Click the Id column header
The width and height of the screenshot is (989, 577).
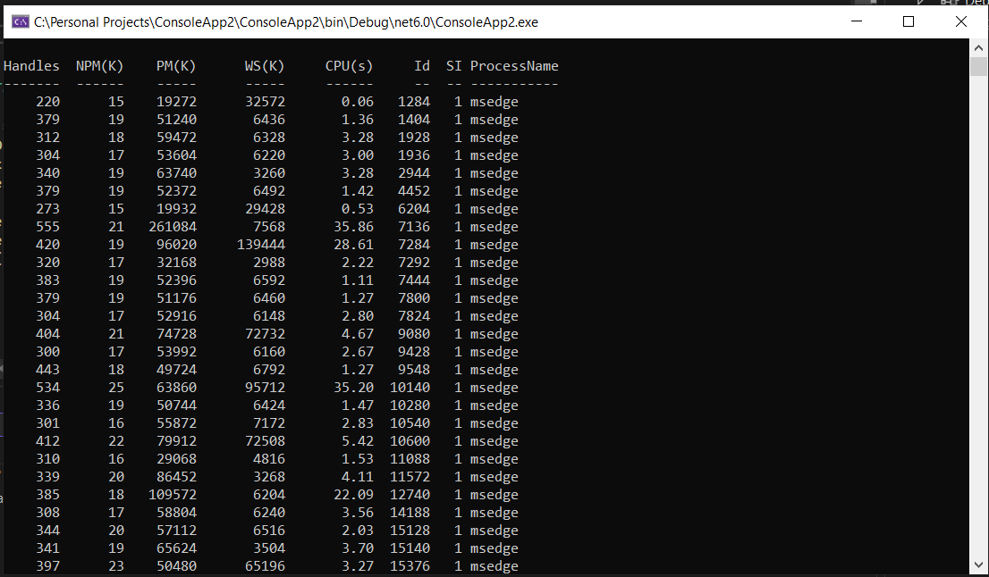pyautogui.click(x=424, y=65)
